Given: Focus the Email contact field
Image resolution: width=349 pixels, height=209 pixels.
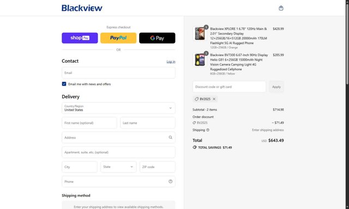Looking at the screenshot, I should [118, 73].
